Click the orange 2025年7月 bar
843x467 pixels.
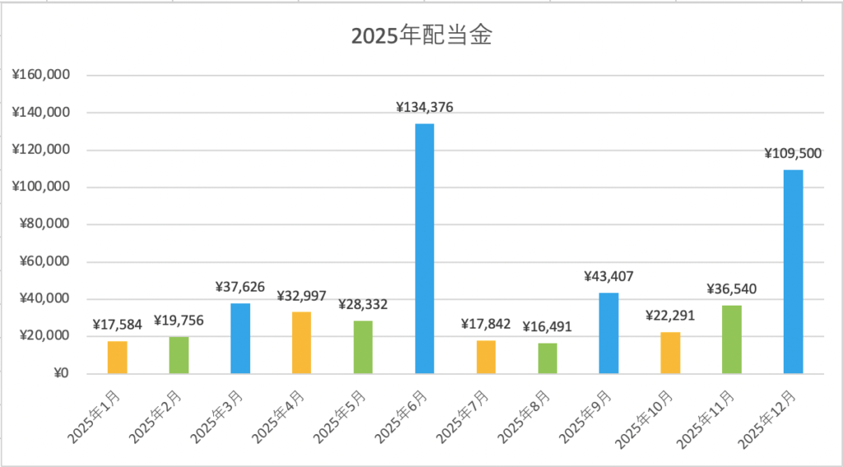click(x=486, y=357)
